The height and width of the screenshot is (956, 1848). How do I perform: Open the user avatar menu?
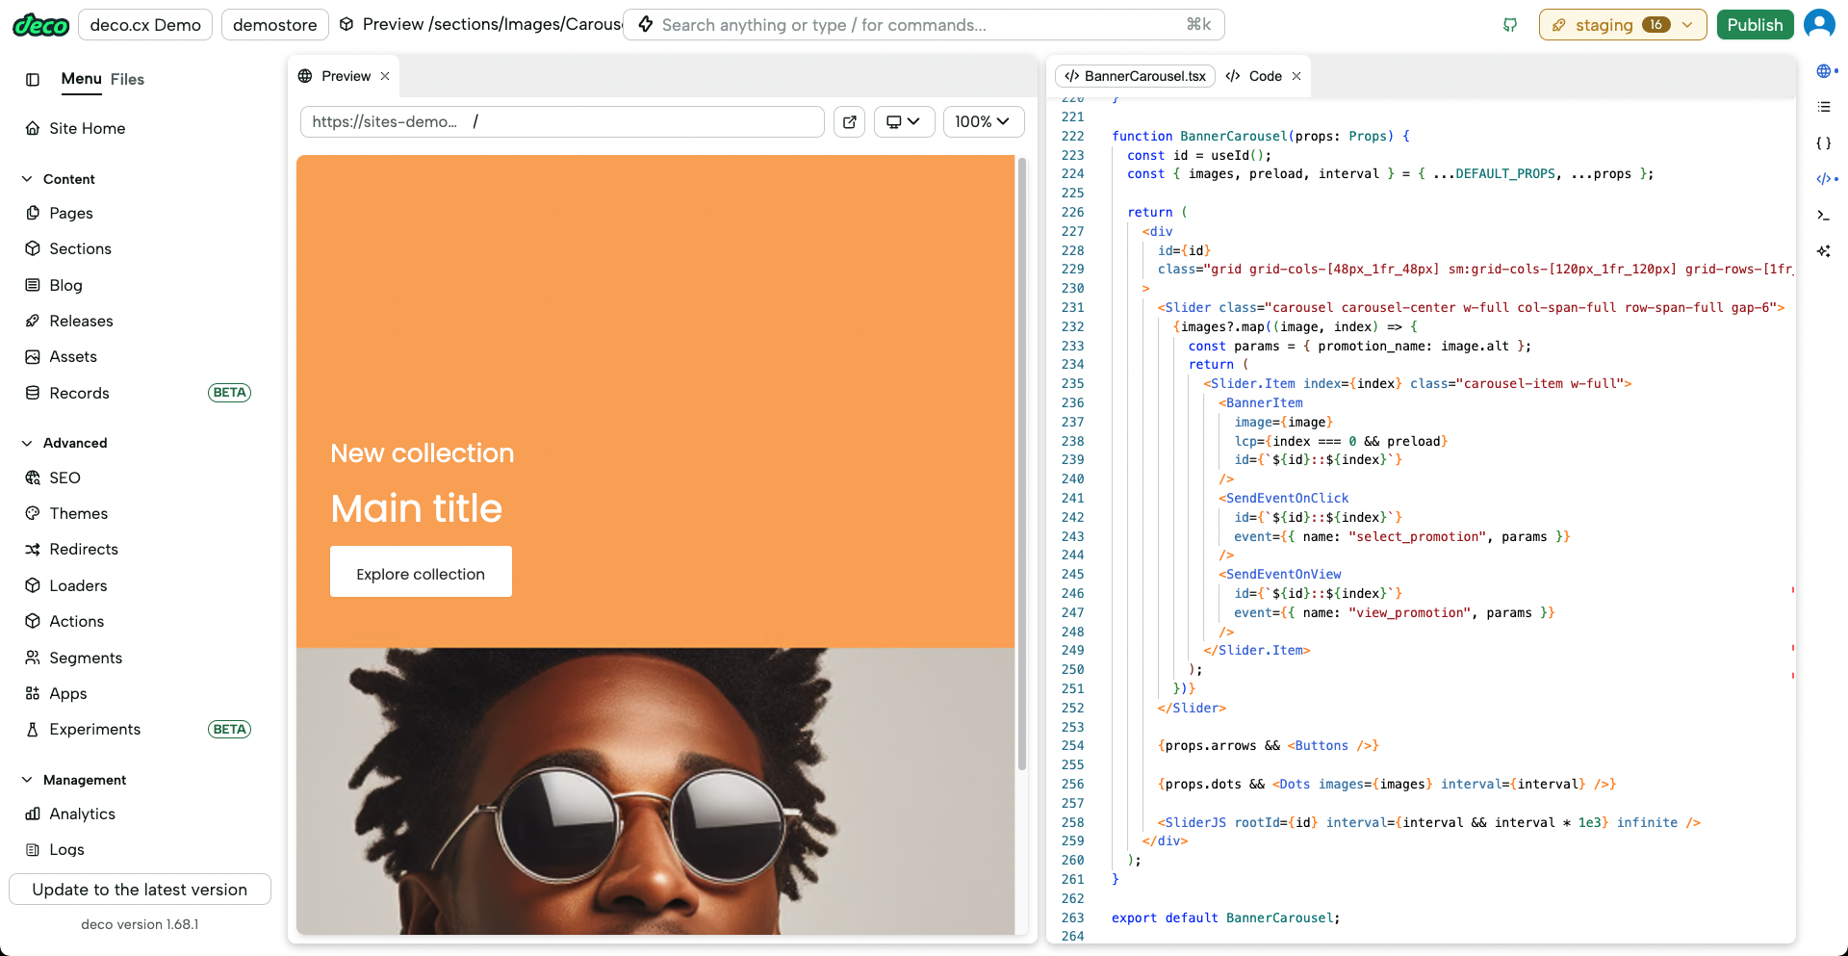tap(1819, 24)
